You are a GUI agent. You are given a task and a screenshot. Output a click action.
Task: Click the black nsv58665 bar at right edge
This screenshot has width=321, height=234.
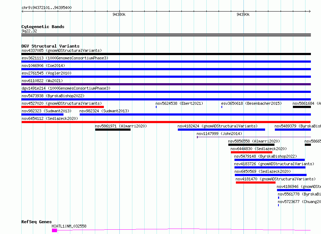pyautogui.click(x=308, y=145)
